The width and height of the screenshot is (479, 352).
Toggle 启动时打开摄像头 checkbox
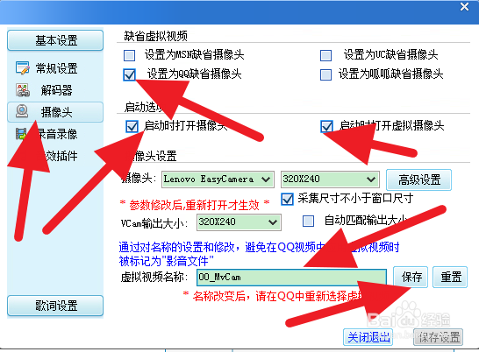click(x=132, y=126)
